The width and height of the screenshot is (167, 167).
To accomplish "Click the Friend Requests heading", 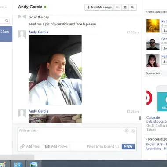I will pos(156,12).
